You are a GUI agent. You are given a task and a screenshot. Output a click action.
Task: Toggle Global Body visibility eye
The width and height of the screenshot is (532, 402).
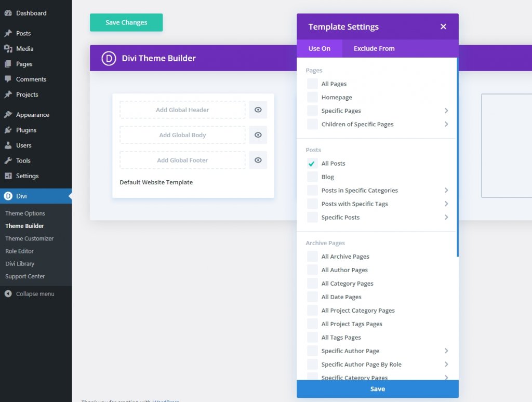[x=258, y=135]
